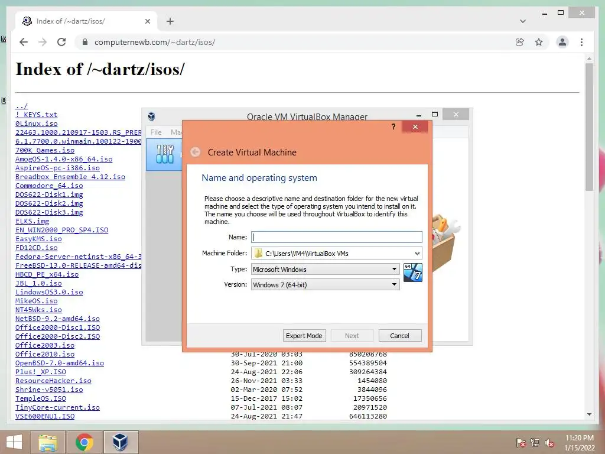This screenshot has height=454, width=605.
Task: Expand Machine Folder dropdown
Action: [x=417, y=253]
